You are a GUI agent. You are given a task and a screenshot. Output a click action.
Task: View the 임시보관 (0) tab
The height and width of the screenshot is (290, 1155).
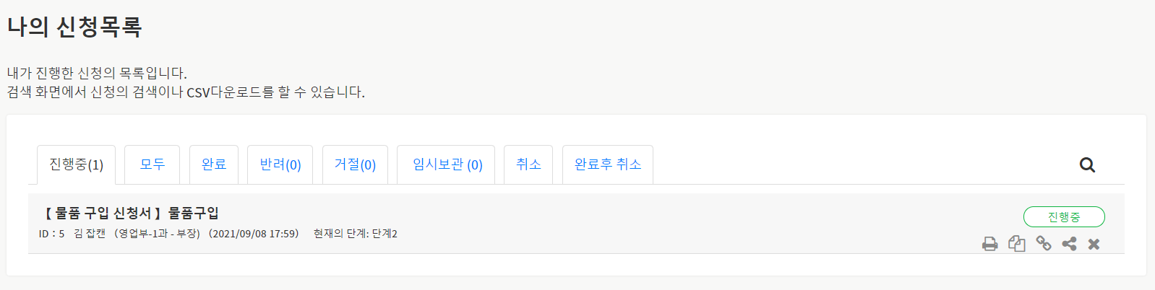446,164
